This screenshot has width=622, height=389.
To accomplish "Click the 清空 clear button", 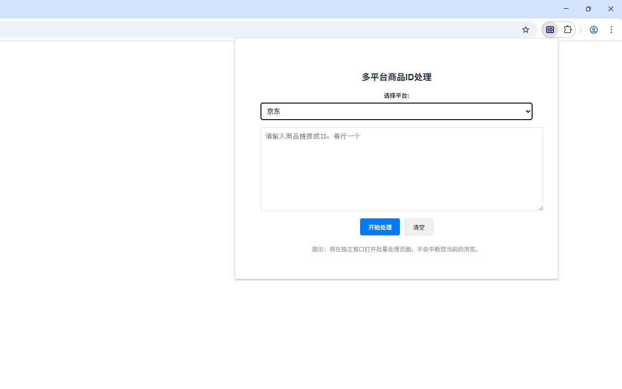I will 418,227.
